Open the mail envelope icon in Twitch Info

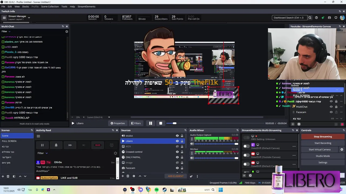pyautogui.click(x=329, y=18)
